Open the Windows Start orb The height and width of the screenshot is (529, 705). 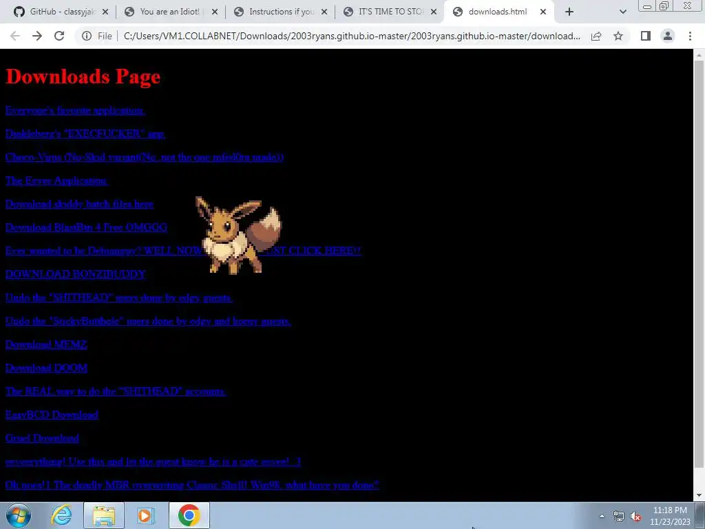(19, 515)
